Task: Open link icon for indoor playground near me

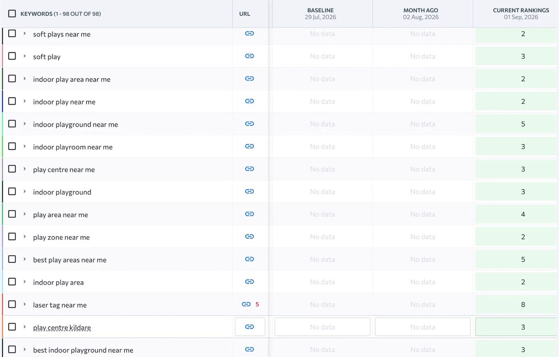Action: pyautogui.click(x=250, y=124)
